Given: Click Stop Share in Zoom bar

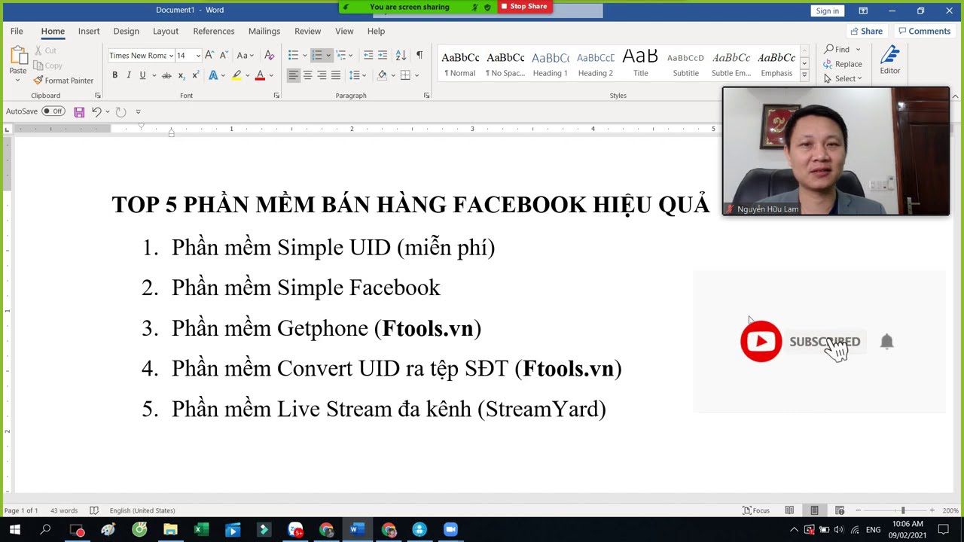Looking at the screenshot, I should coord(524,7).
